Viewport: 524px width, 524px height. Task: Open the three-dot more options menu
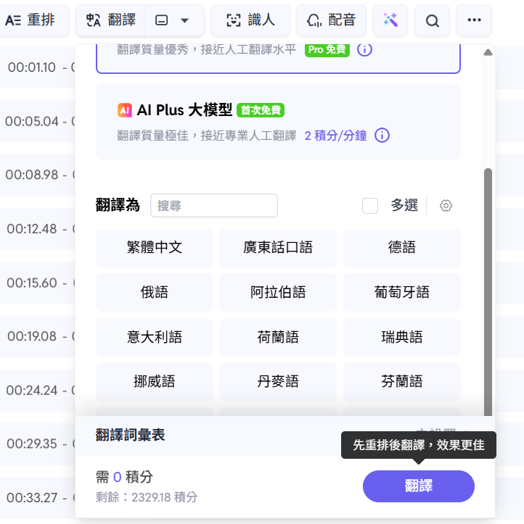pyautogui.click(x=474, y=20)
